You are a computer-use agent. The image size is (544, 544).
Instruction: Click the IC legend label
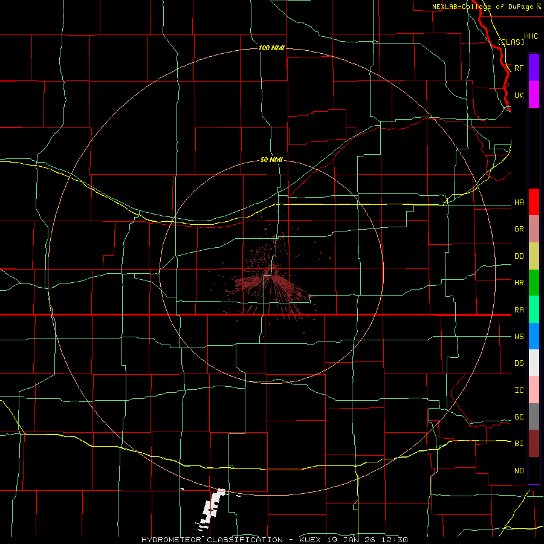(519, 390)
